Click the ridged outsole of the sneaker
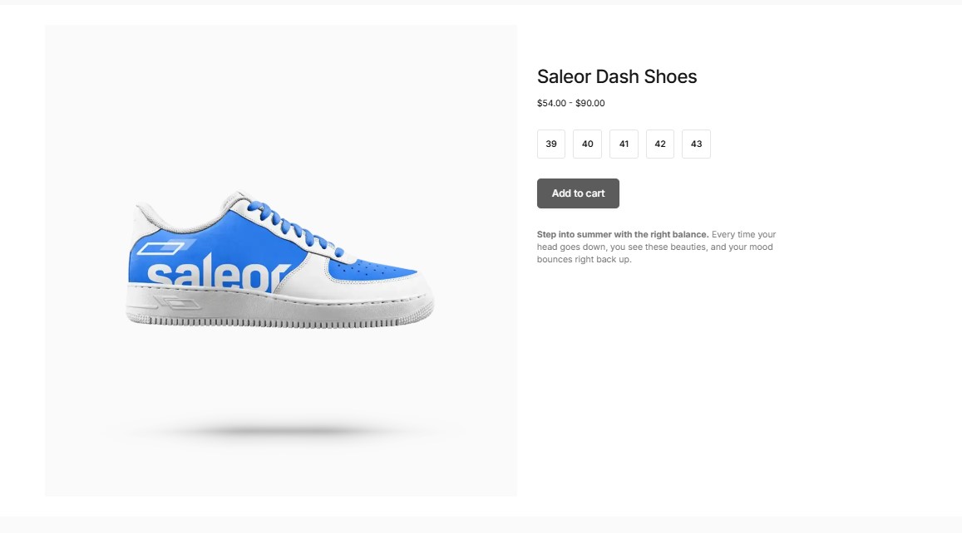Image resolution: width=962 pixels, height=533 pixels. coord(279,321)
